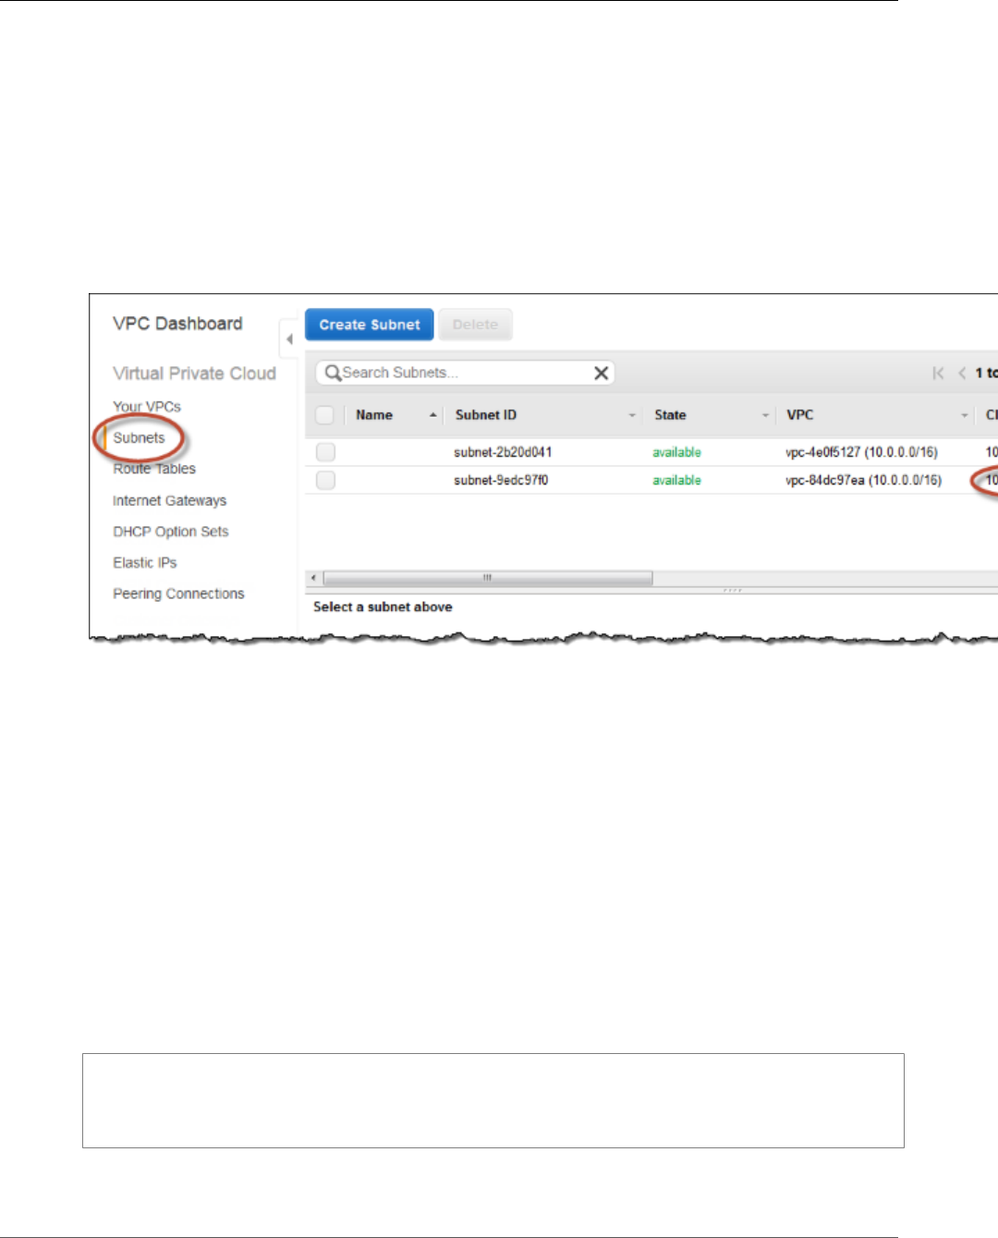Select Subnets in the sidebar

(139, 437)
